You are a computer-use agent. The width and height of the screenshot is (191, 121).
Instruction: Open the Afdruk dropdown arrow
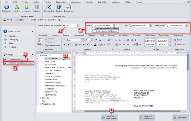tap(114, 25)
